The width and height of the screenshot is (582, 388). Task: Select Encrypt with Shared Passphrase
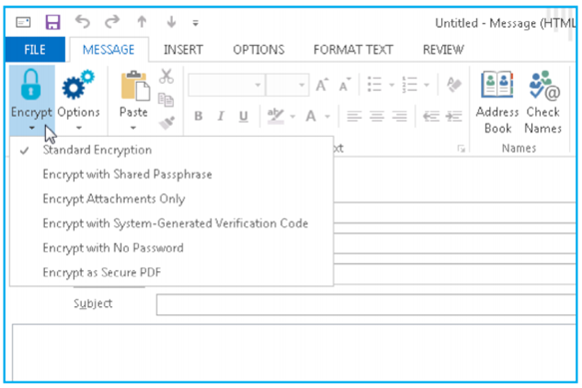[128, 175]
